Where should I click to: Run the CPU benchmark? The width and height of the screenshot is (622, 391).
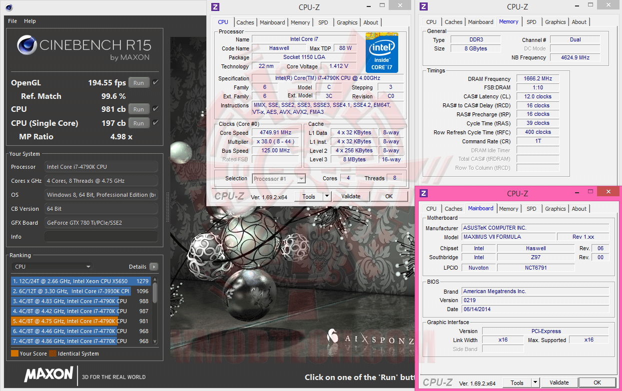click(x=139, y=109)
